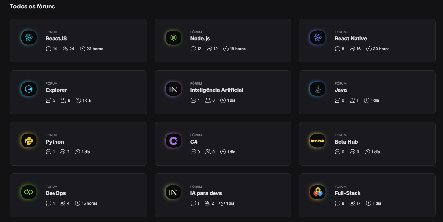443x222 pixels.
Task: Click the Beta Hub yellow icon
Action: (x=318, y=141)
